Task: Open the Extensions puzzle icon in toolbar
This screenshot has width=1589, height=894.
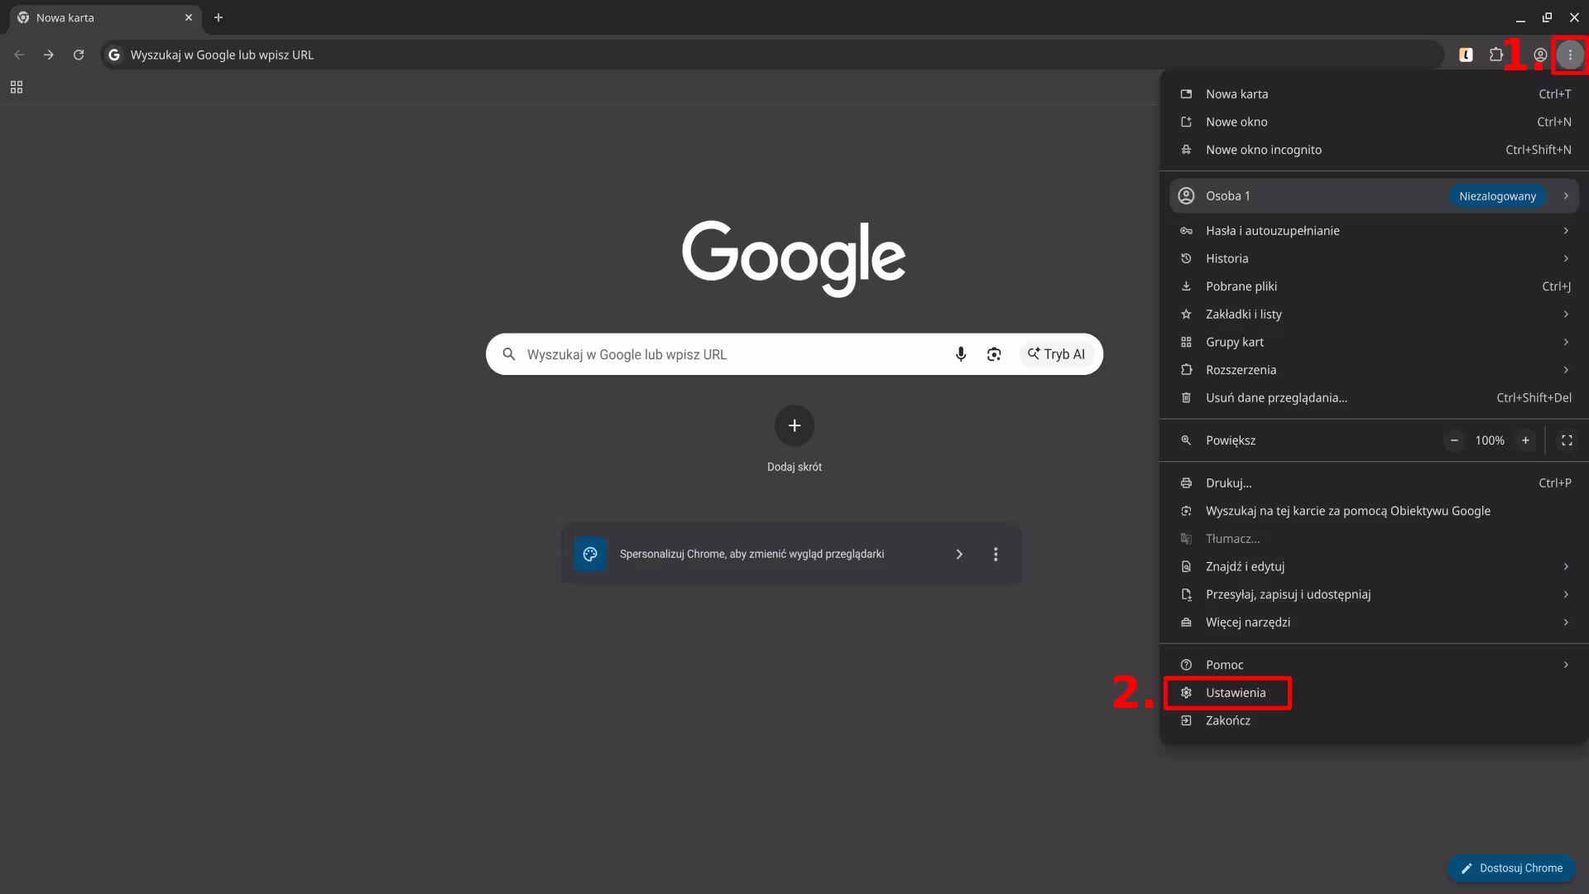Action: click(1496, 55)
